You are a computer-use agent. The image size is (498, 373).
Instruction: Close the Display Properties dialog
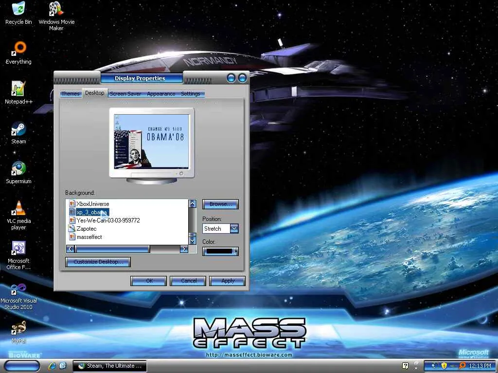242,78
